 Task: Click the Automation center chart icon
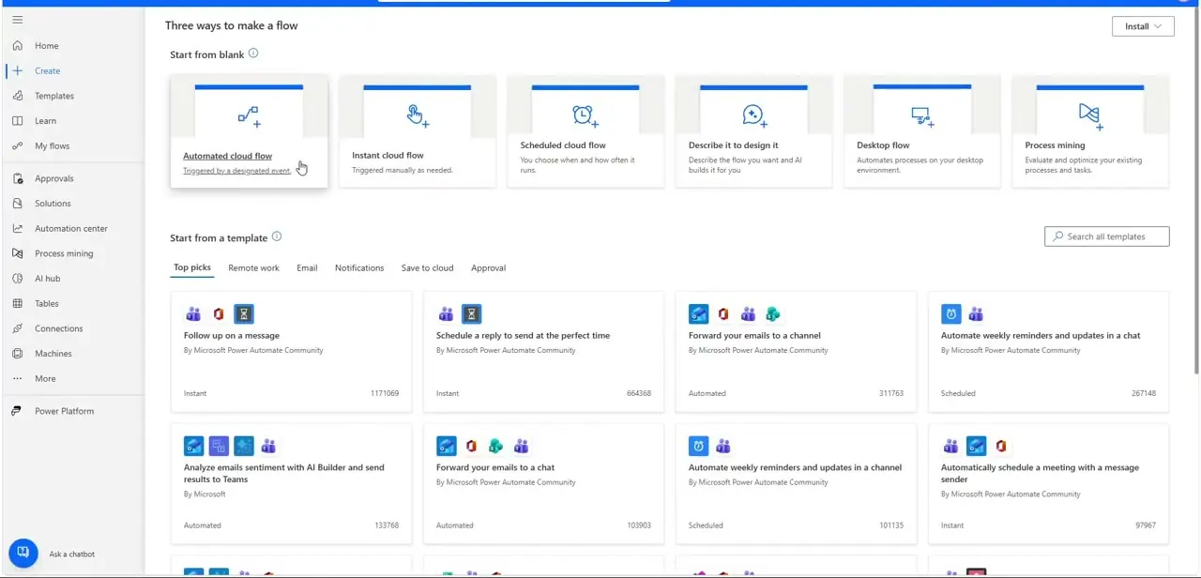click(x=17, y=228)
